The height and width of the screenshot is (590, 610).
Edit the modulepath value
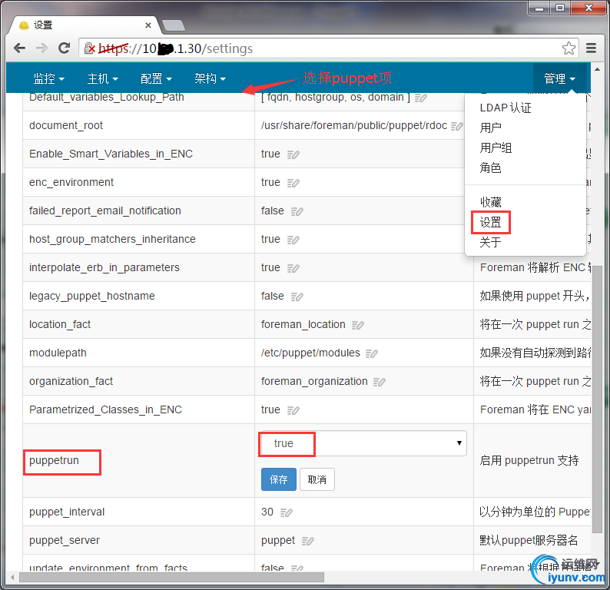coord(372,353)
